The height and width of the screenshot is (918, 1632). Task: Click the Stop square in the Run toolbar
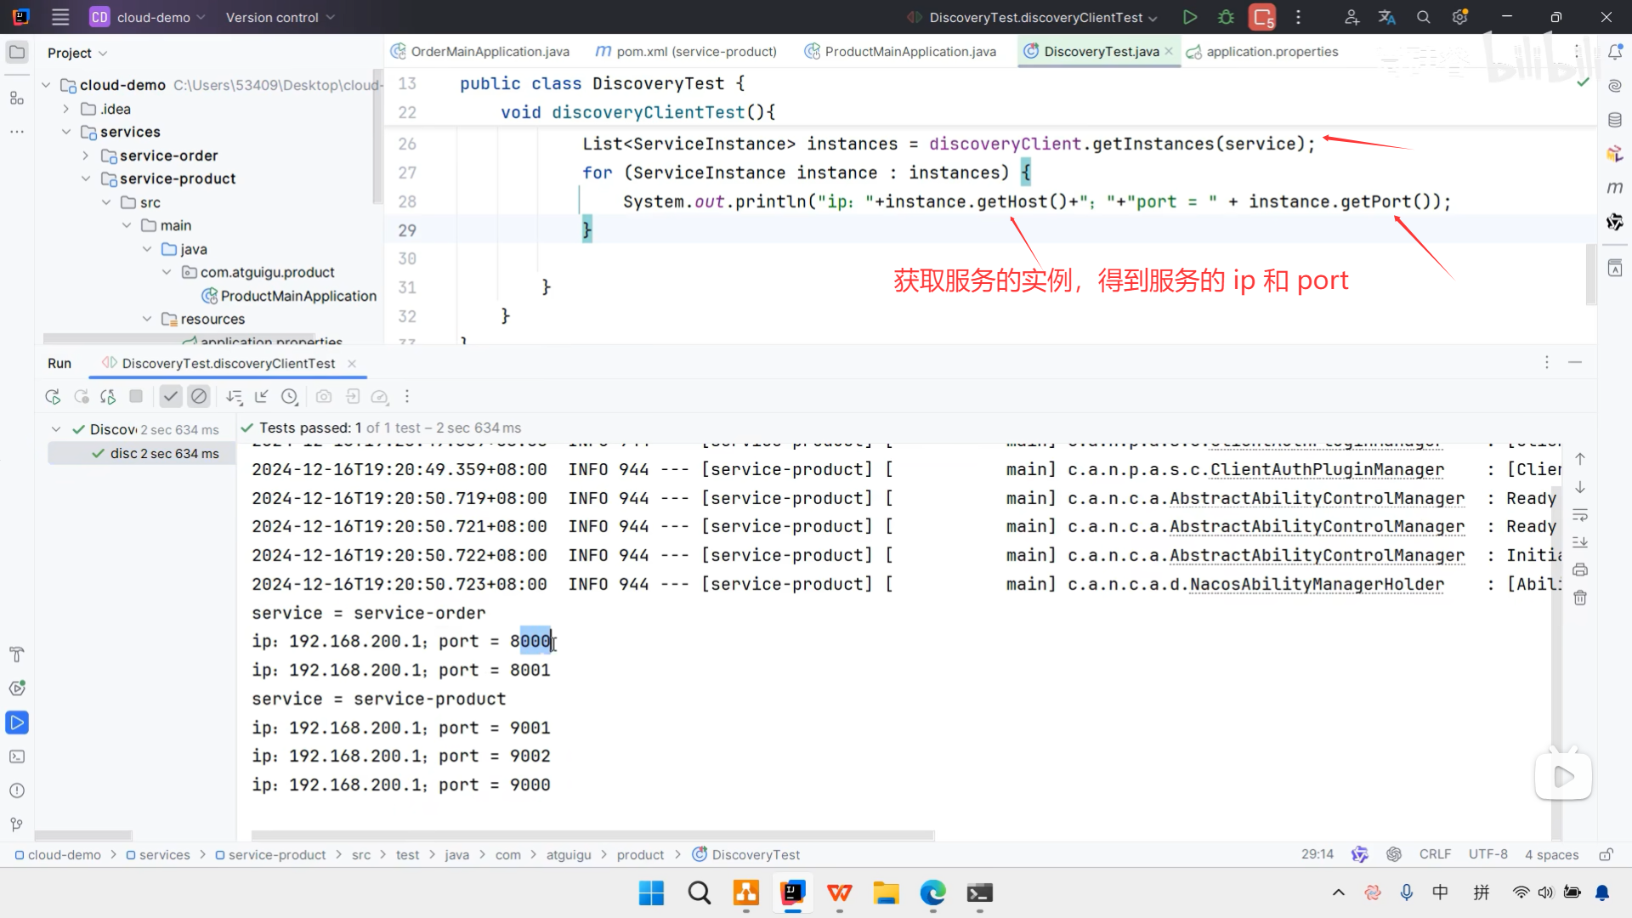coord(136,396)
